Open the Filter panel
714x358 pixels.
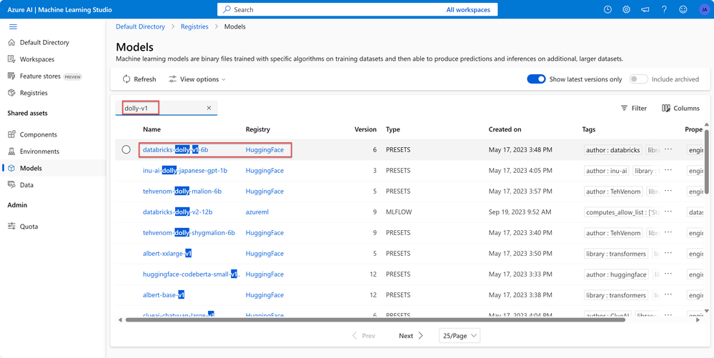tap(634, 109)
